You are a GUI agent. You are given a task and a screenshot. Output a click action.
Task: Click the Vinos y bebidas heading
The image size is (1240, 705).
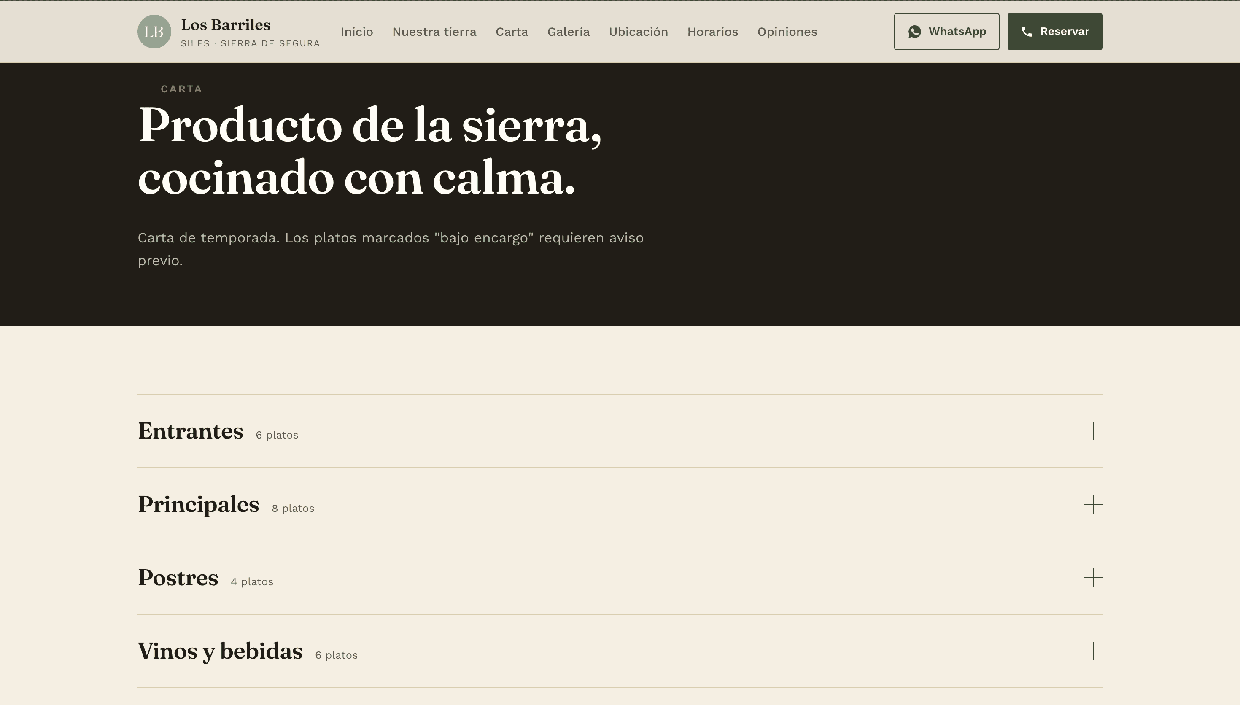[x=220, y=651]
